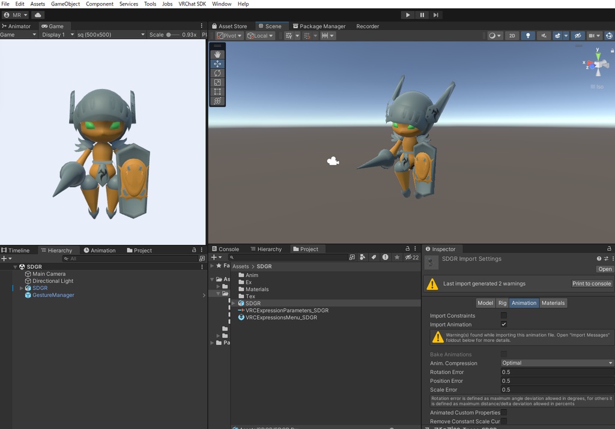The width and height of the screenshot is (615, 429).
Task: Open the VRChat SDK menu
Action: point(192,4)
